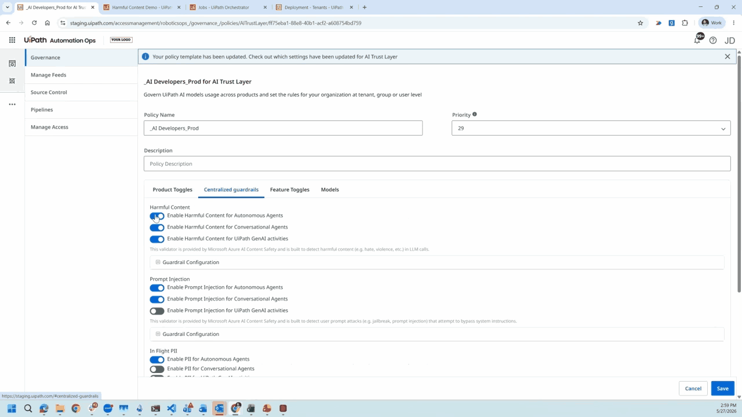Click the UiPath Automation Ops logo
This screenshot has width=742, height=417.
coord(60,40)
